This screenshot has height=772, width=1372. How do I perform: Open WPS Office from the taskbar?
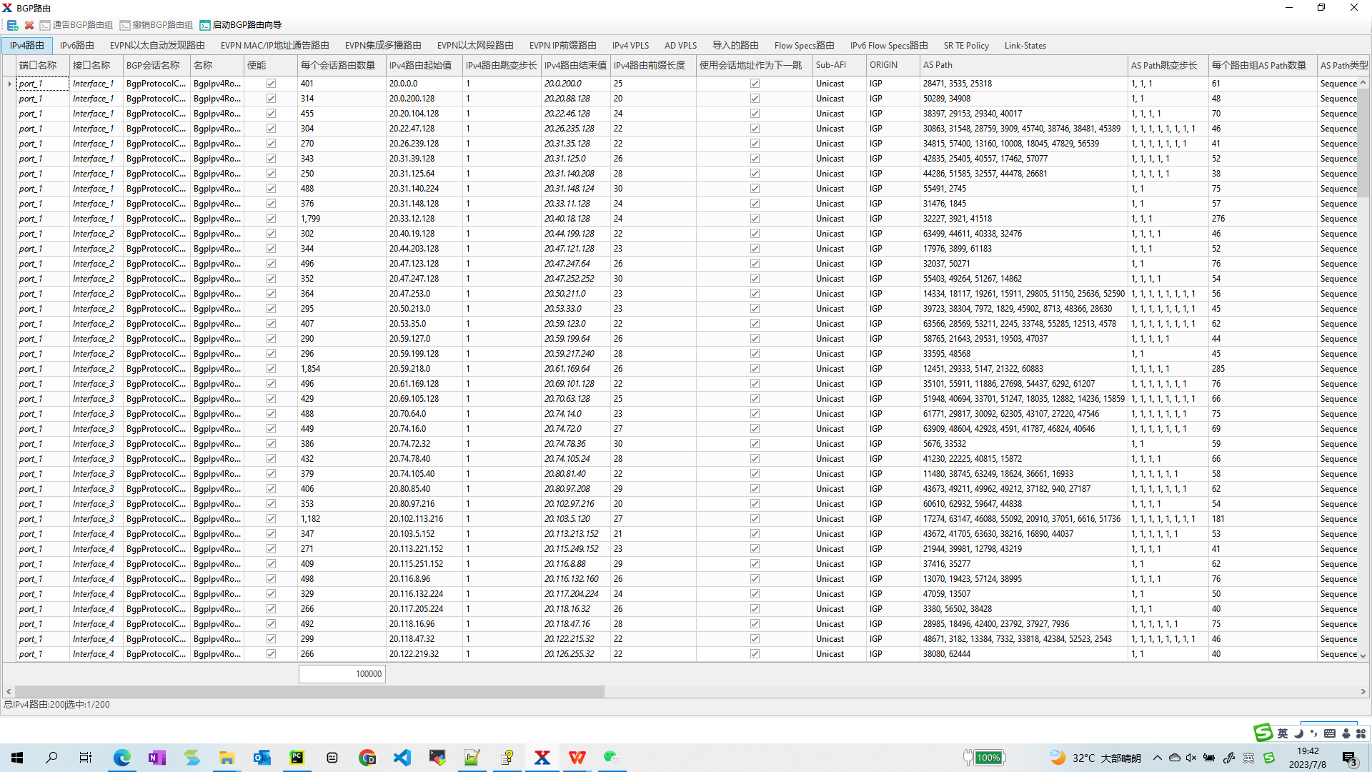pos(577,758)
